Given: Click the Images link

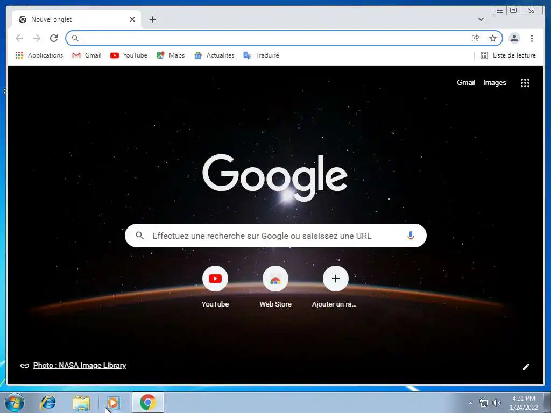Looking at the screenshot, I should click(x=495, y=82).
